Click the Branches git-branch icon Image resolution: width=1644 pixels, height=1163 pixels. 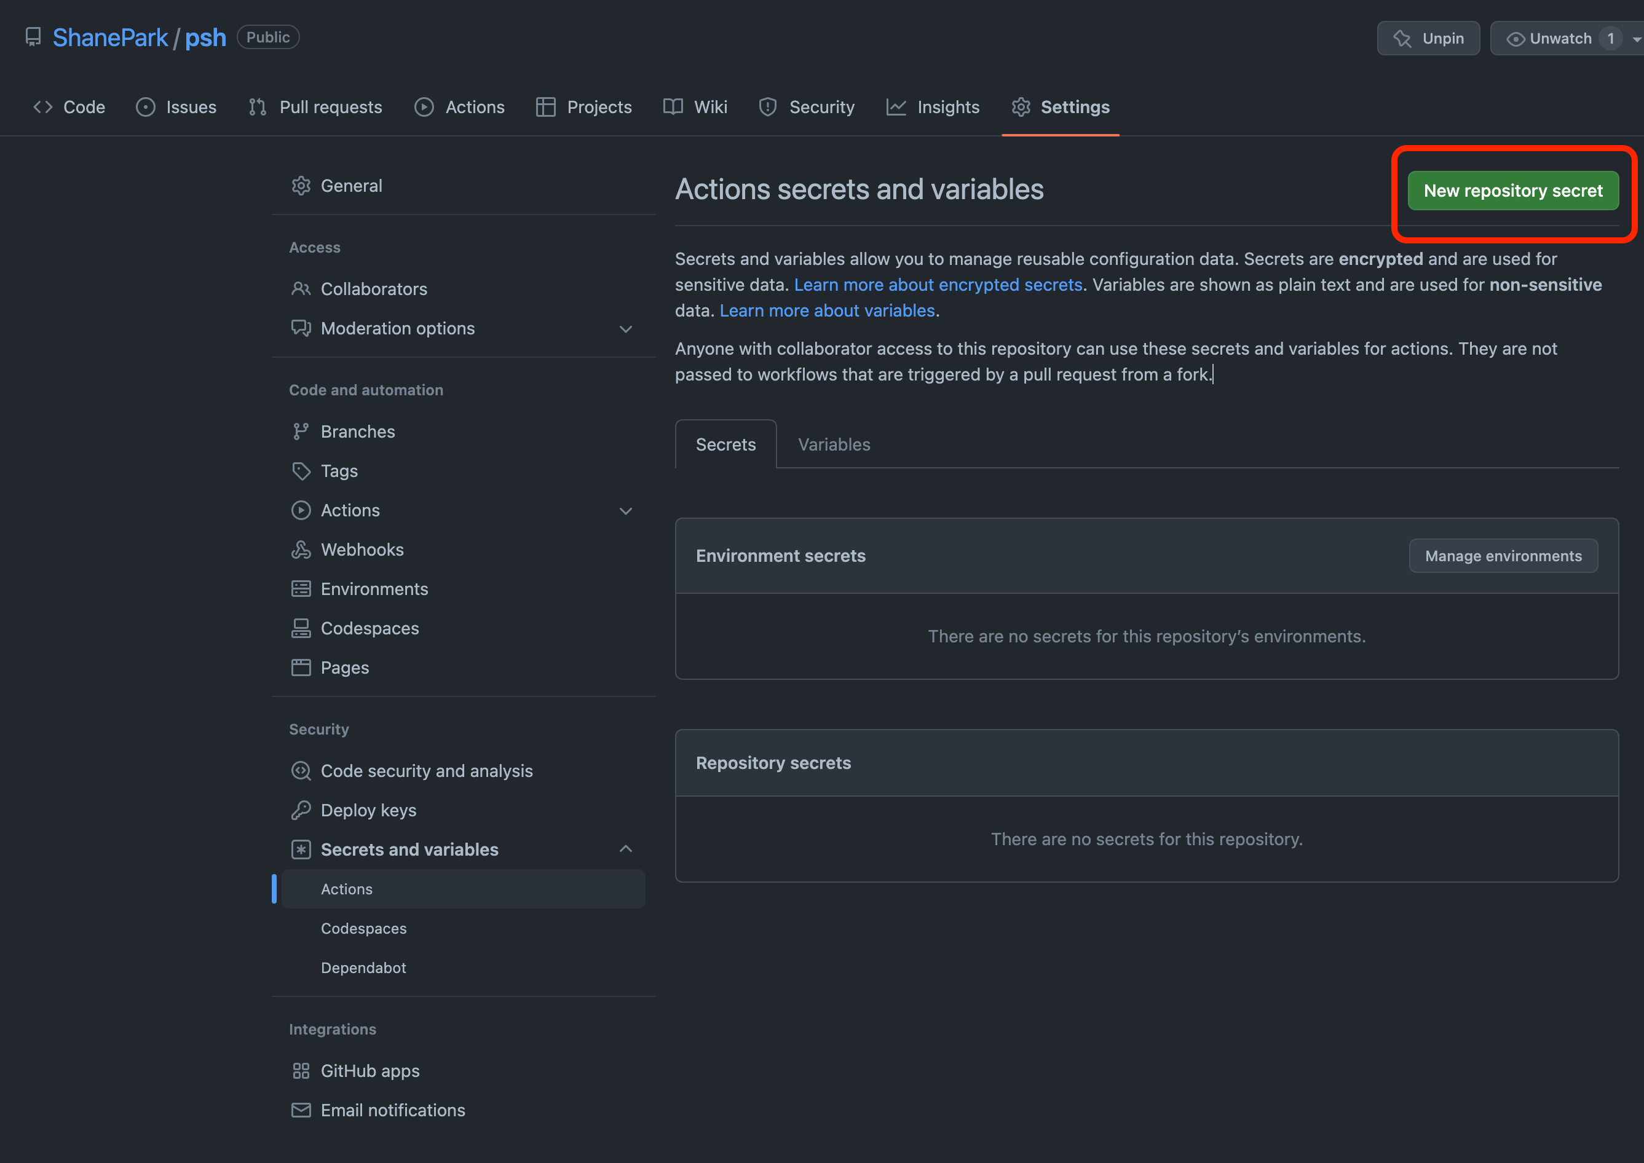click(x=301, y=431)
